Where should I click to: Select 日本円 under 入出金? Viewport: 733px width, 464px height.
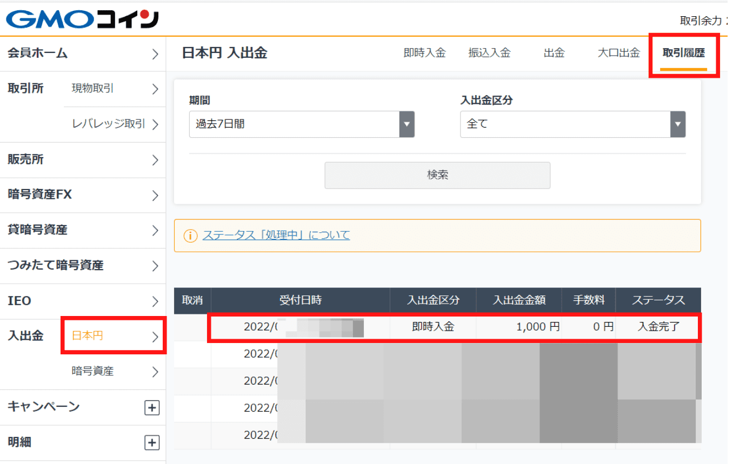(x=115, y=336)
